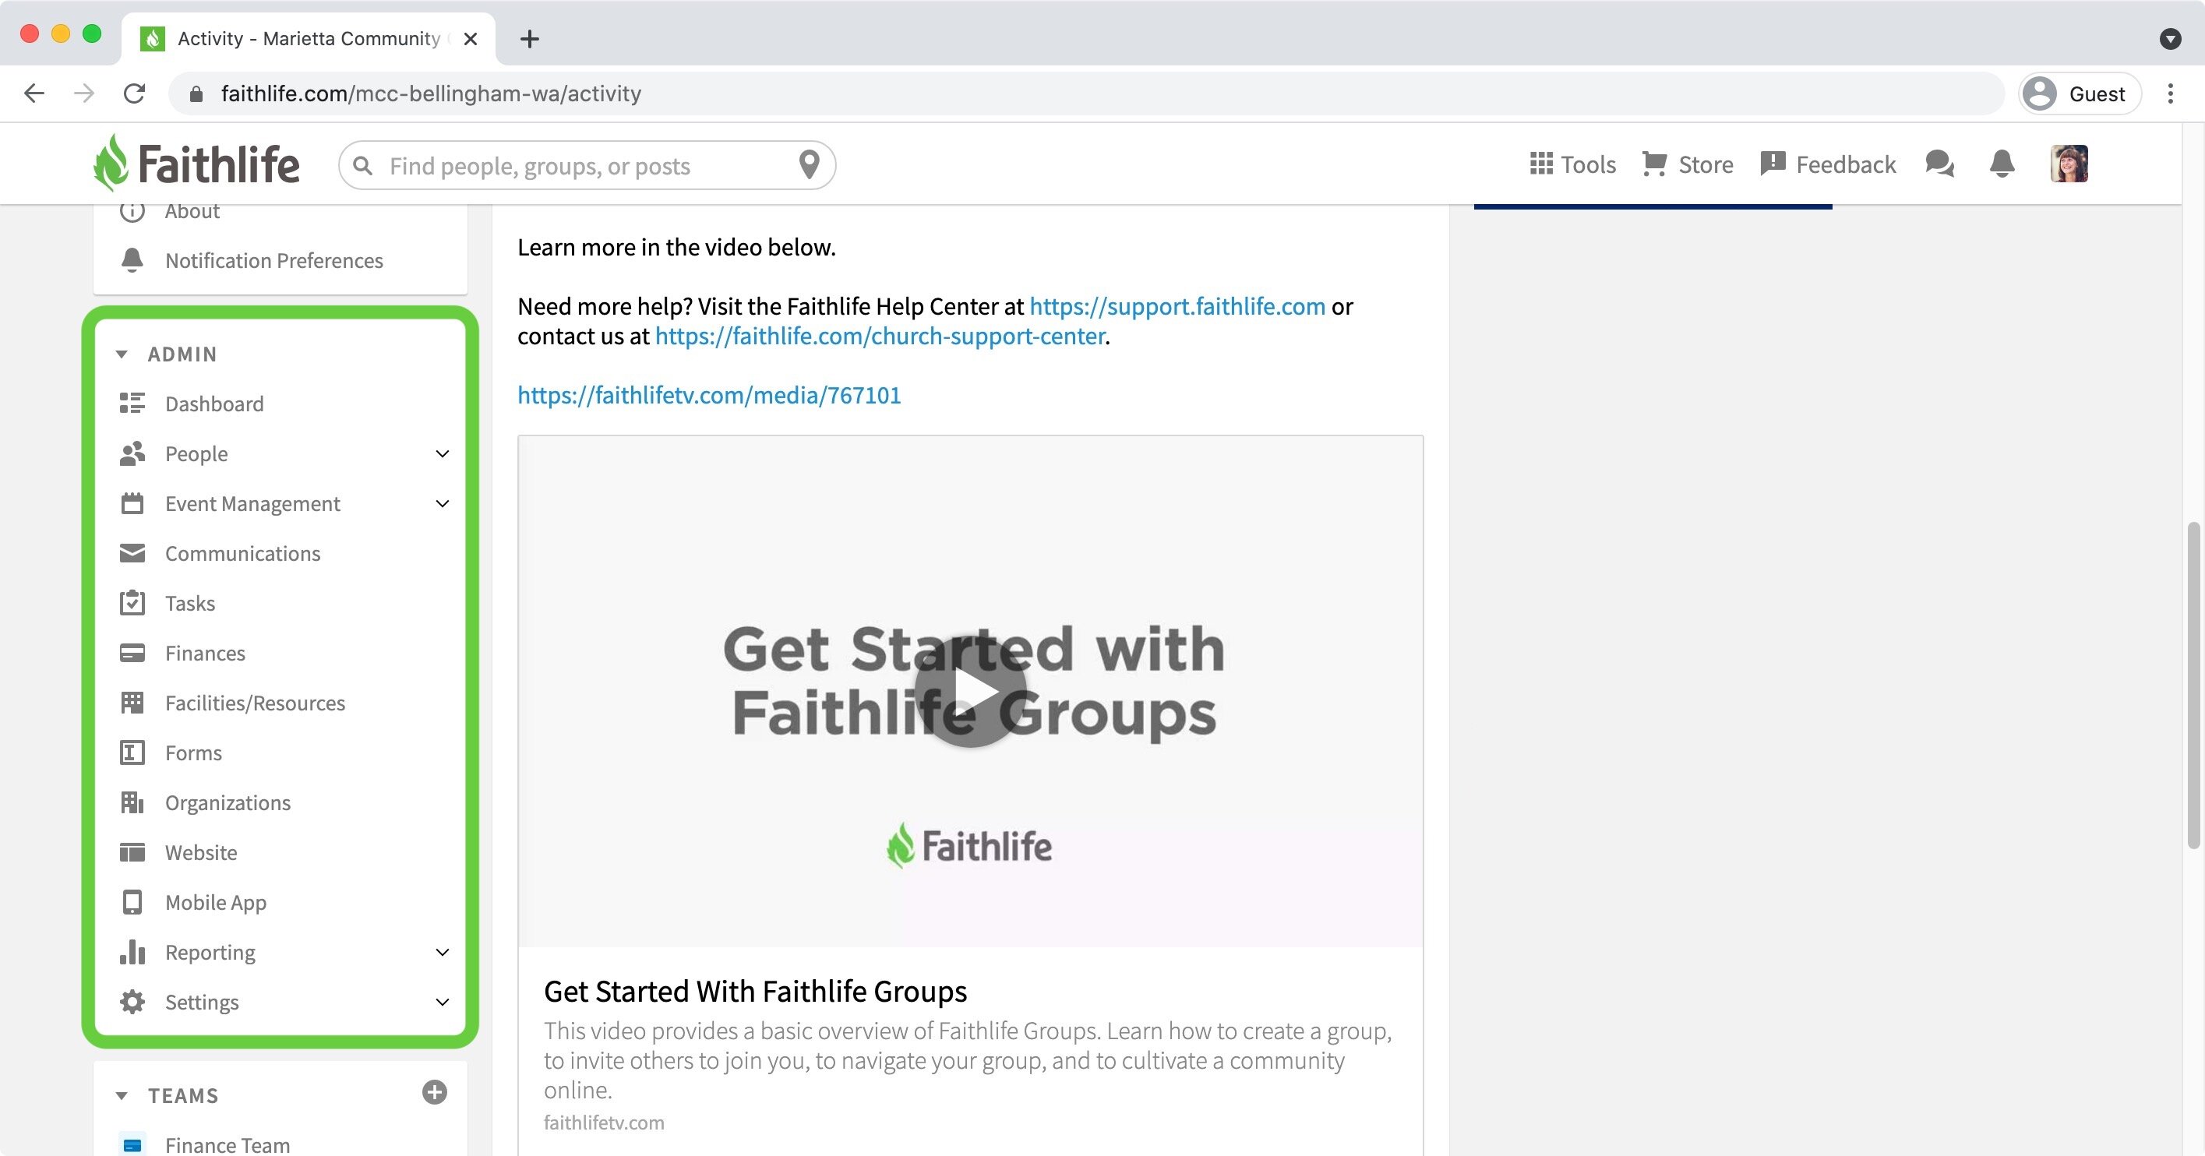Open the Organizations admin page
2205x1156 pixels.
(x=228, y=802)
